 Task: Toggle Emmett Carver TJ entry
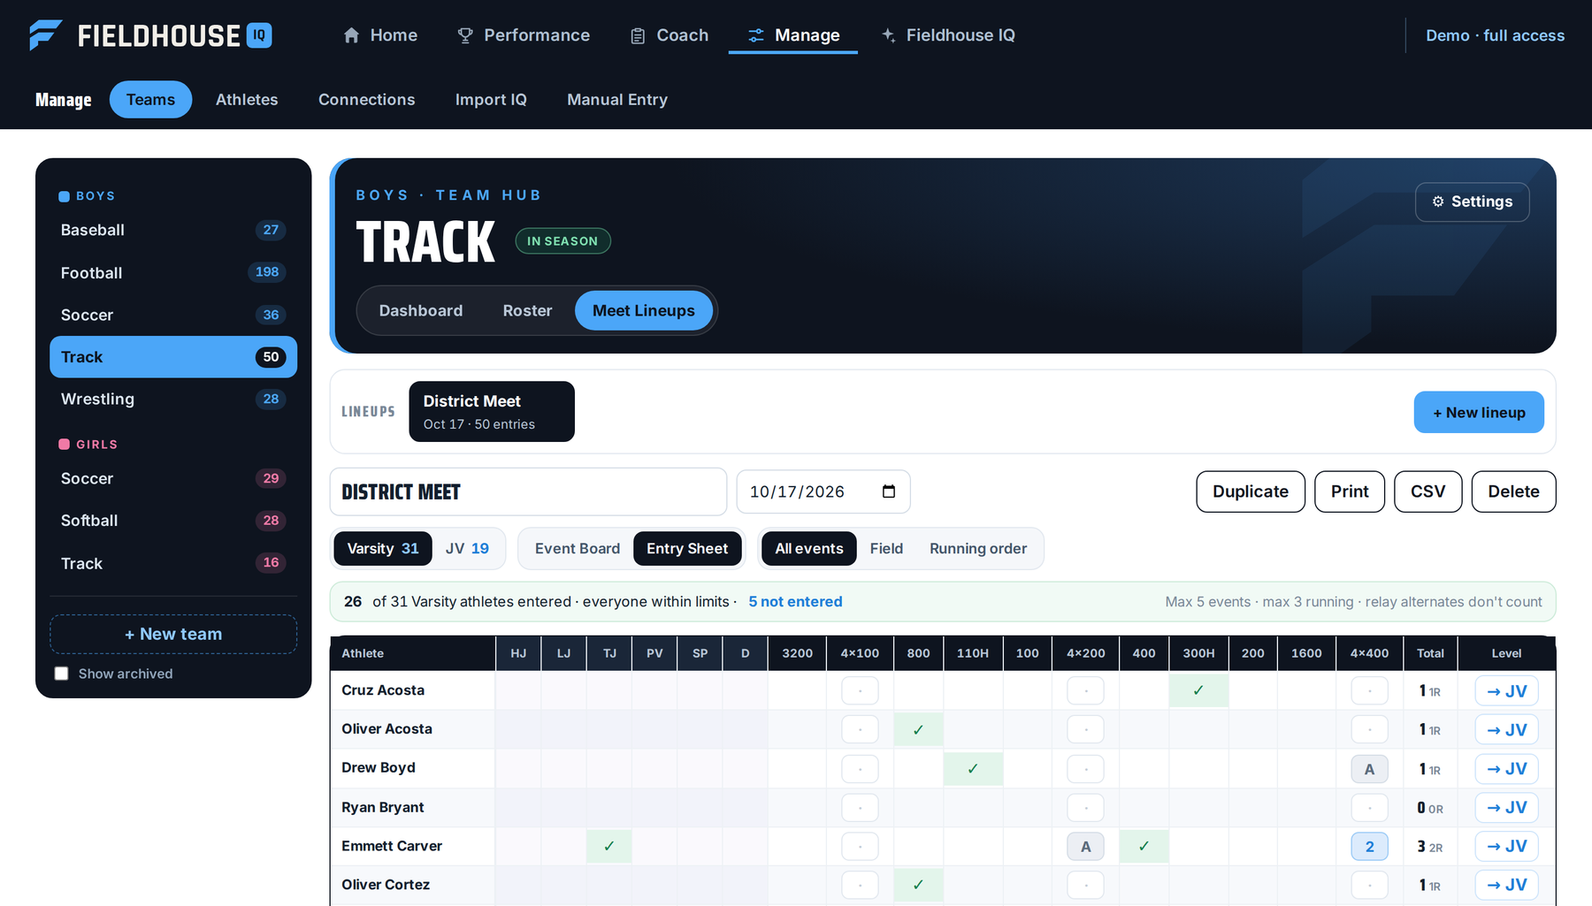coord(609,846)
